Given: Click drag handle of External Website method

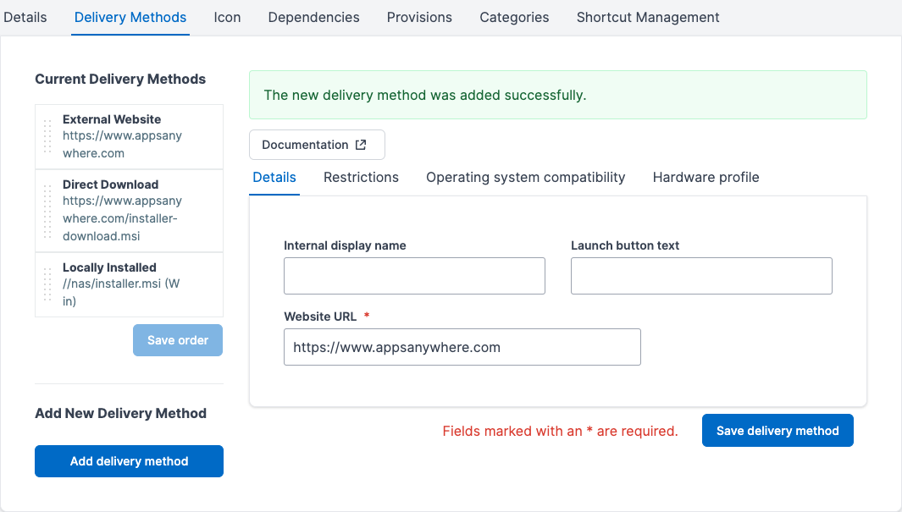Looking at the screenshot, I should [x=47, y=136].
